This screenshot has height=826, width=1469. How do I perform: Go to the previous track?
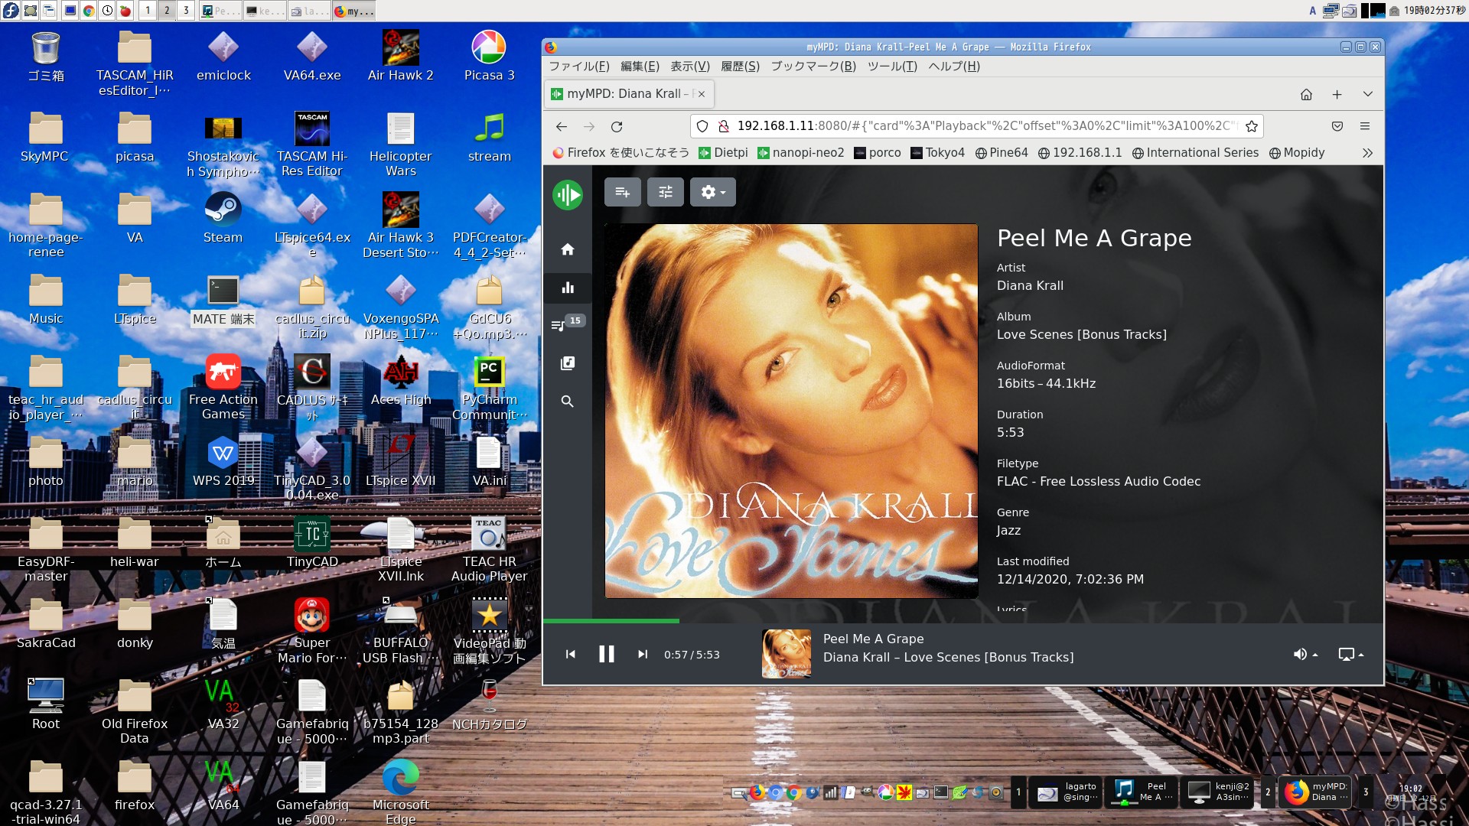click(570, 655)
